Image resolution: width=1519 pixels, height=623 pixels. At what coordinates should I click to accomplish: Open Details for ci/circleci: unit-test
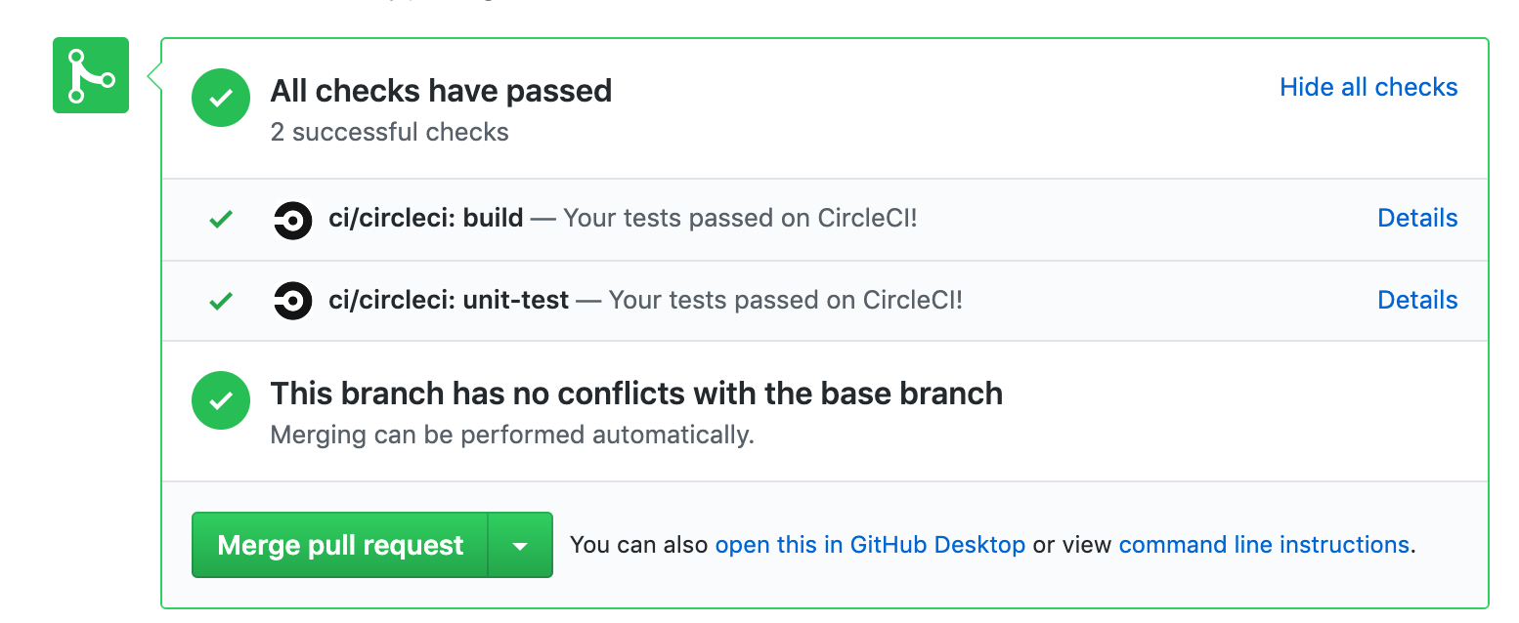click(1416, 300)
